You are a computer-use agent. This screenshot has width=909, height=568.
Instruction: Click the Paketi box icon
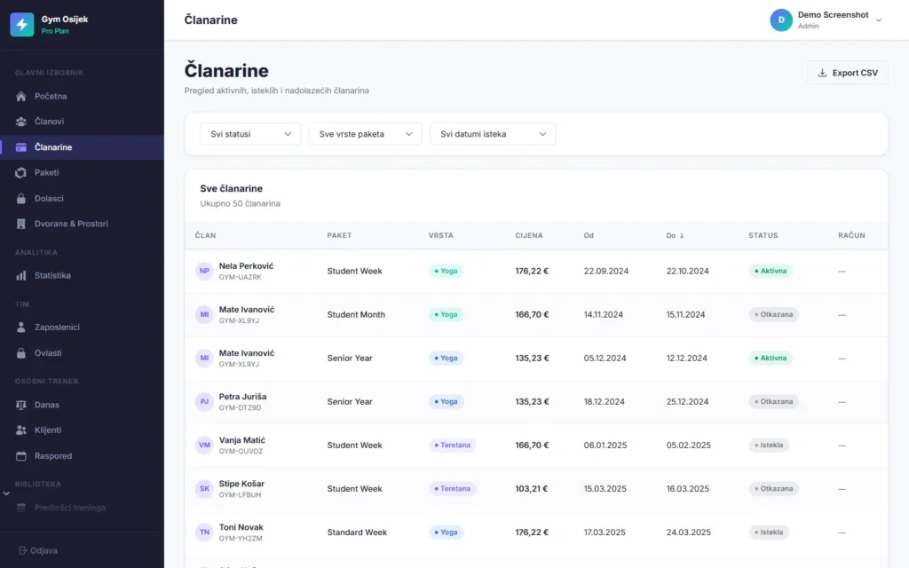coord(21,173)
